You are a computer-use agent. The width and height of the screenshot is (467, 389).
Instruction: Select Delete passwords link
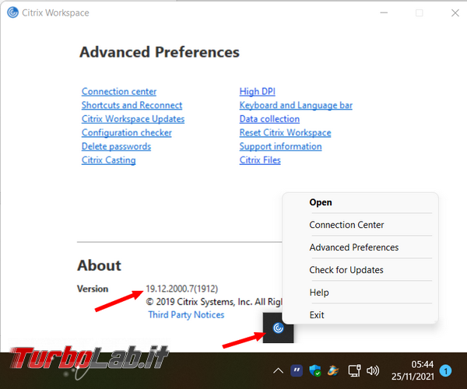point(116,146)
